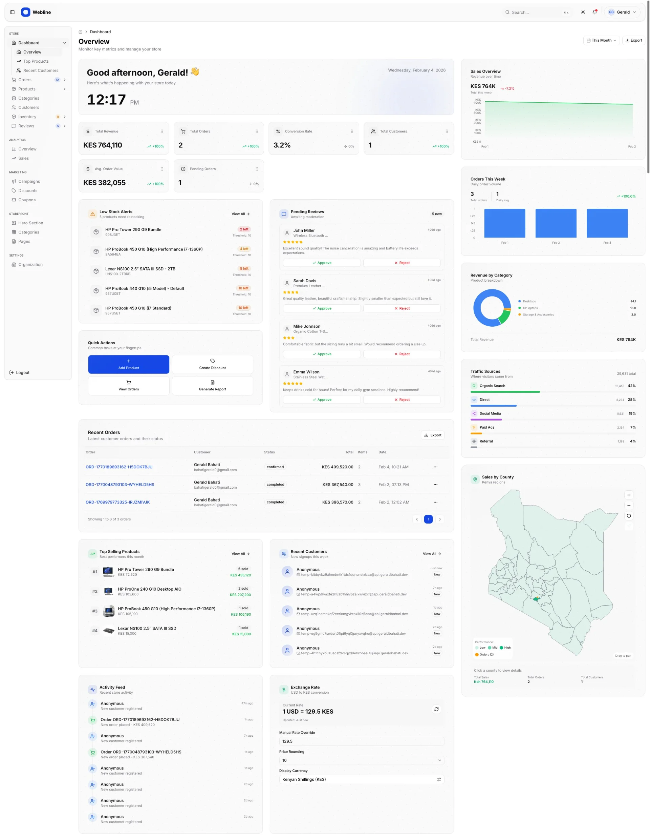Collapse the sidebar using the panel icon
This screenshot has width=650, height=838.
(13, 12)
